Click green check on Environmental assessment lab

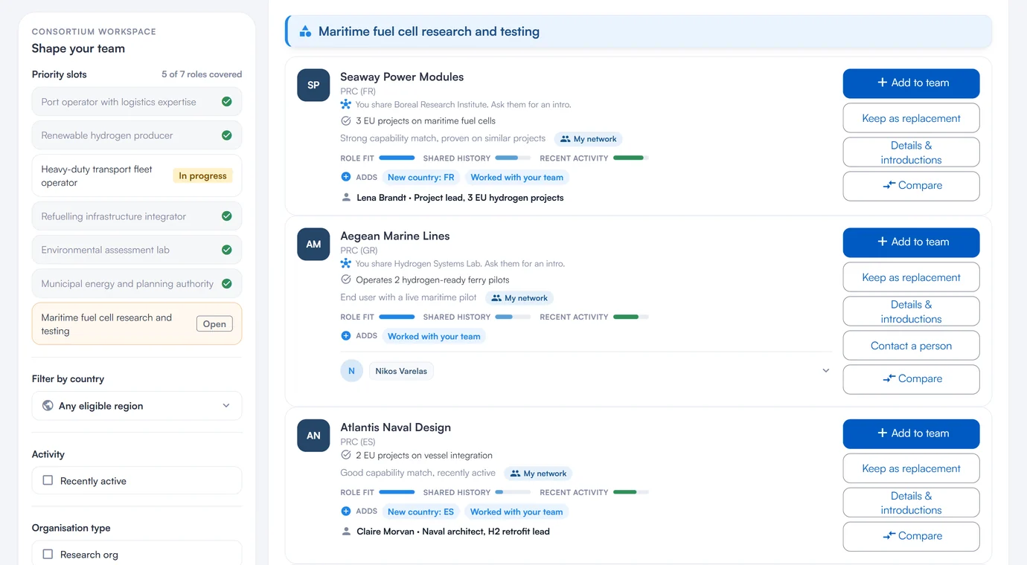click(227, 250)
